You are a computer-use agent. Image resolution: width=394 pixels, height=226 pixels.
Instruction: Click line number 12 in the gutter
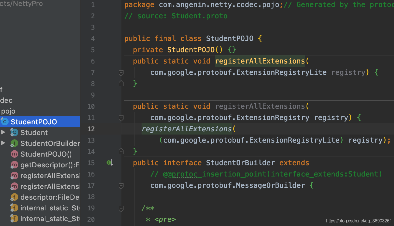tap(91, 129)
